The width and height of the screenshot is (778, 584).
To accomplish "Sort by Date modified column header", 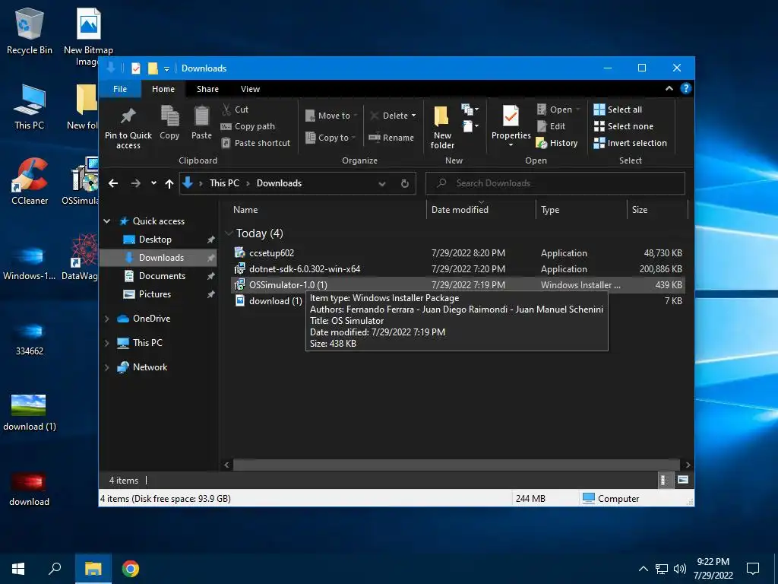I will click(481, 210).
